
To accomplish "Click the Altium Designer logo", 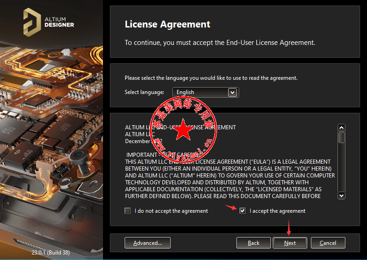I will 49,22.
